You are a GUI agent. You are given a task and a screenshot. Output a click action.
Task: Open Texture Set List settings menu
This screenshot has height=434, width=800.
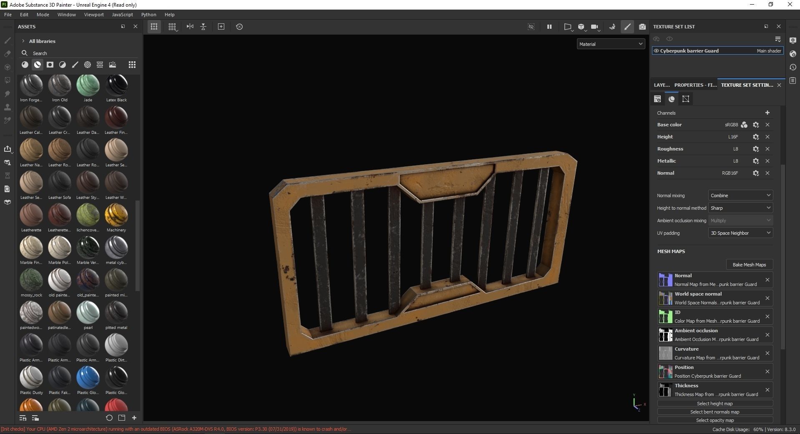pos(778,39)
